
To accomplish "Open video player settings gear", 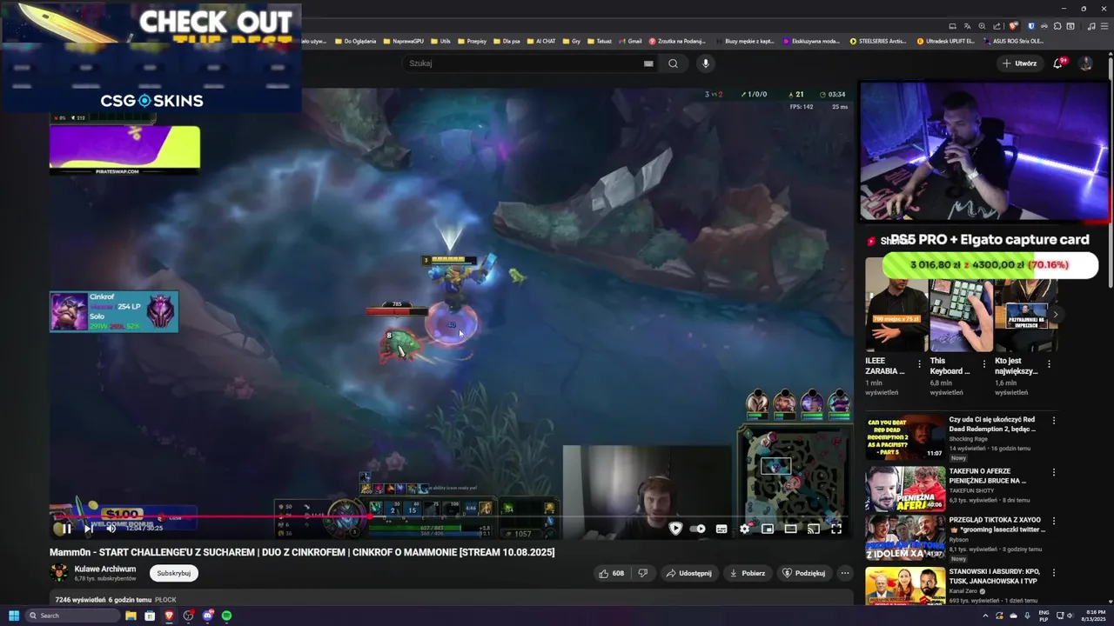I will coord(744,529).
